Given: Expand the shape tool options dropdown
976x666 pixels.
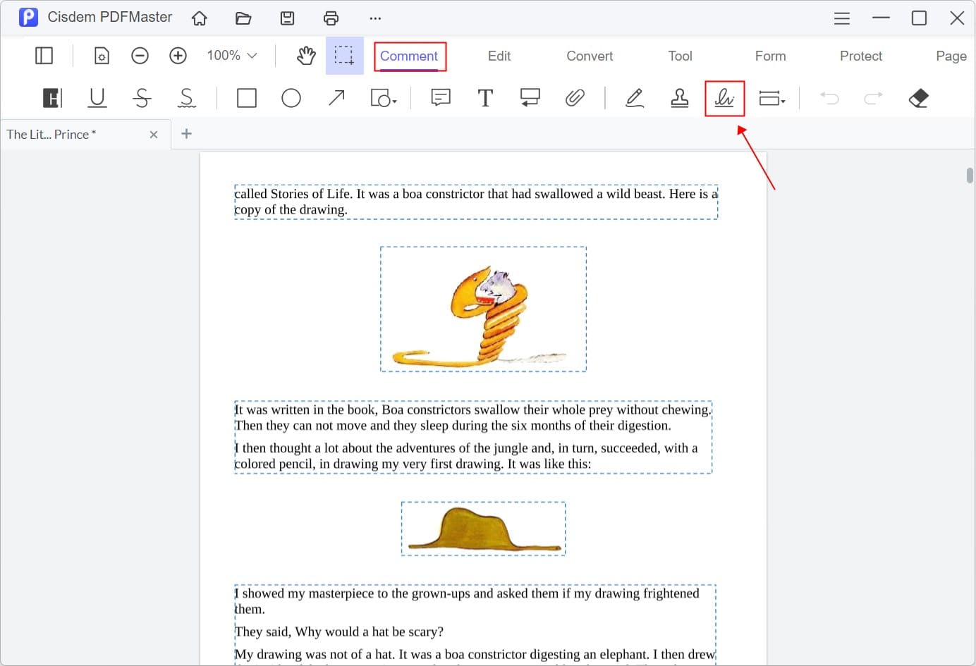Looking at the screenshot, I should 384,98.
